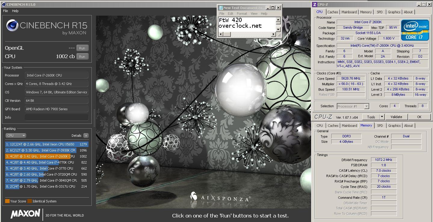Switch to SPD tab in upper CPU-Z
This screenshot has height=222, width=433.
(x=380, y=12)
